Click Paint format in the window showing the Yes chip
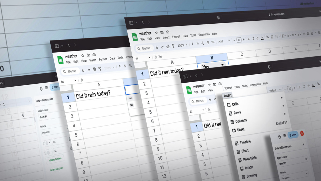Screen dimensions: 321x181 [173, 46]
